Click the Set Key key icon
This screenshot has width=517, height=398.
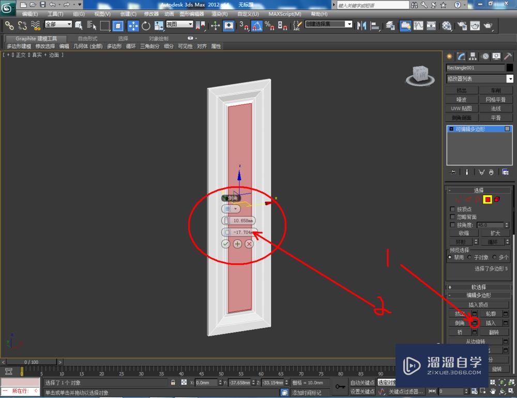[340, 387]
